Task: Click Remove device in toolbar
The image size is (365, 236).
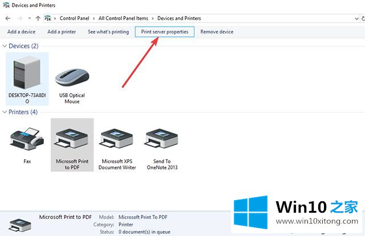Action: (217, 32)
